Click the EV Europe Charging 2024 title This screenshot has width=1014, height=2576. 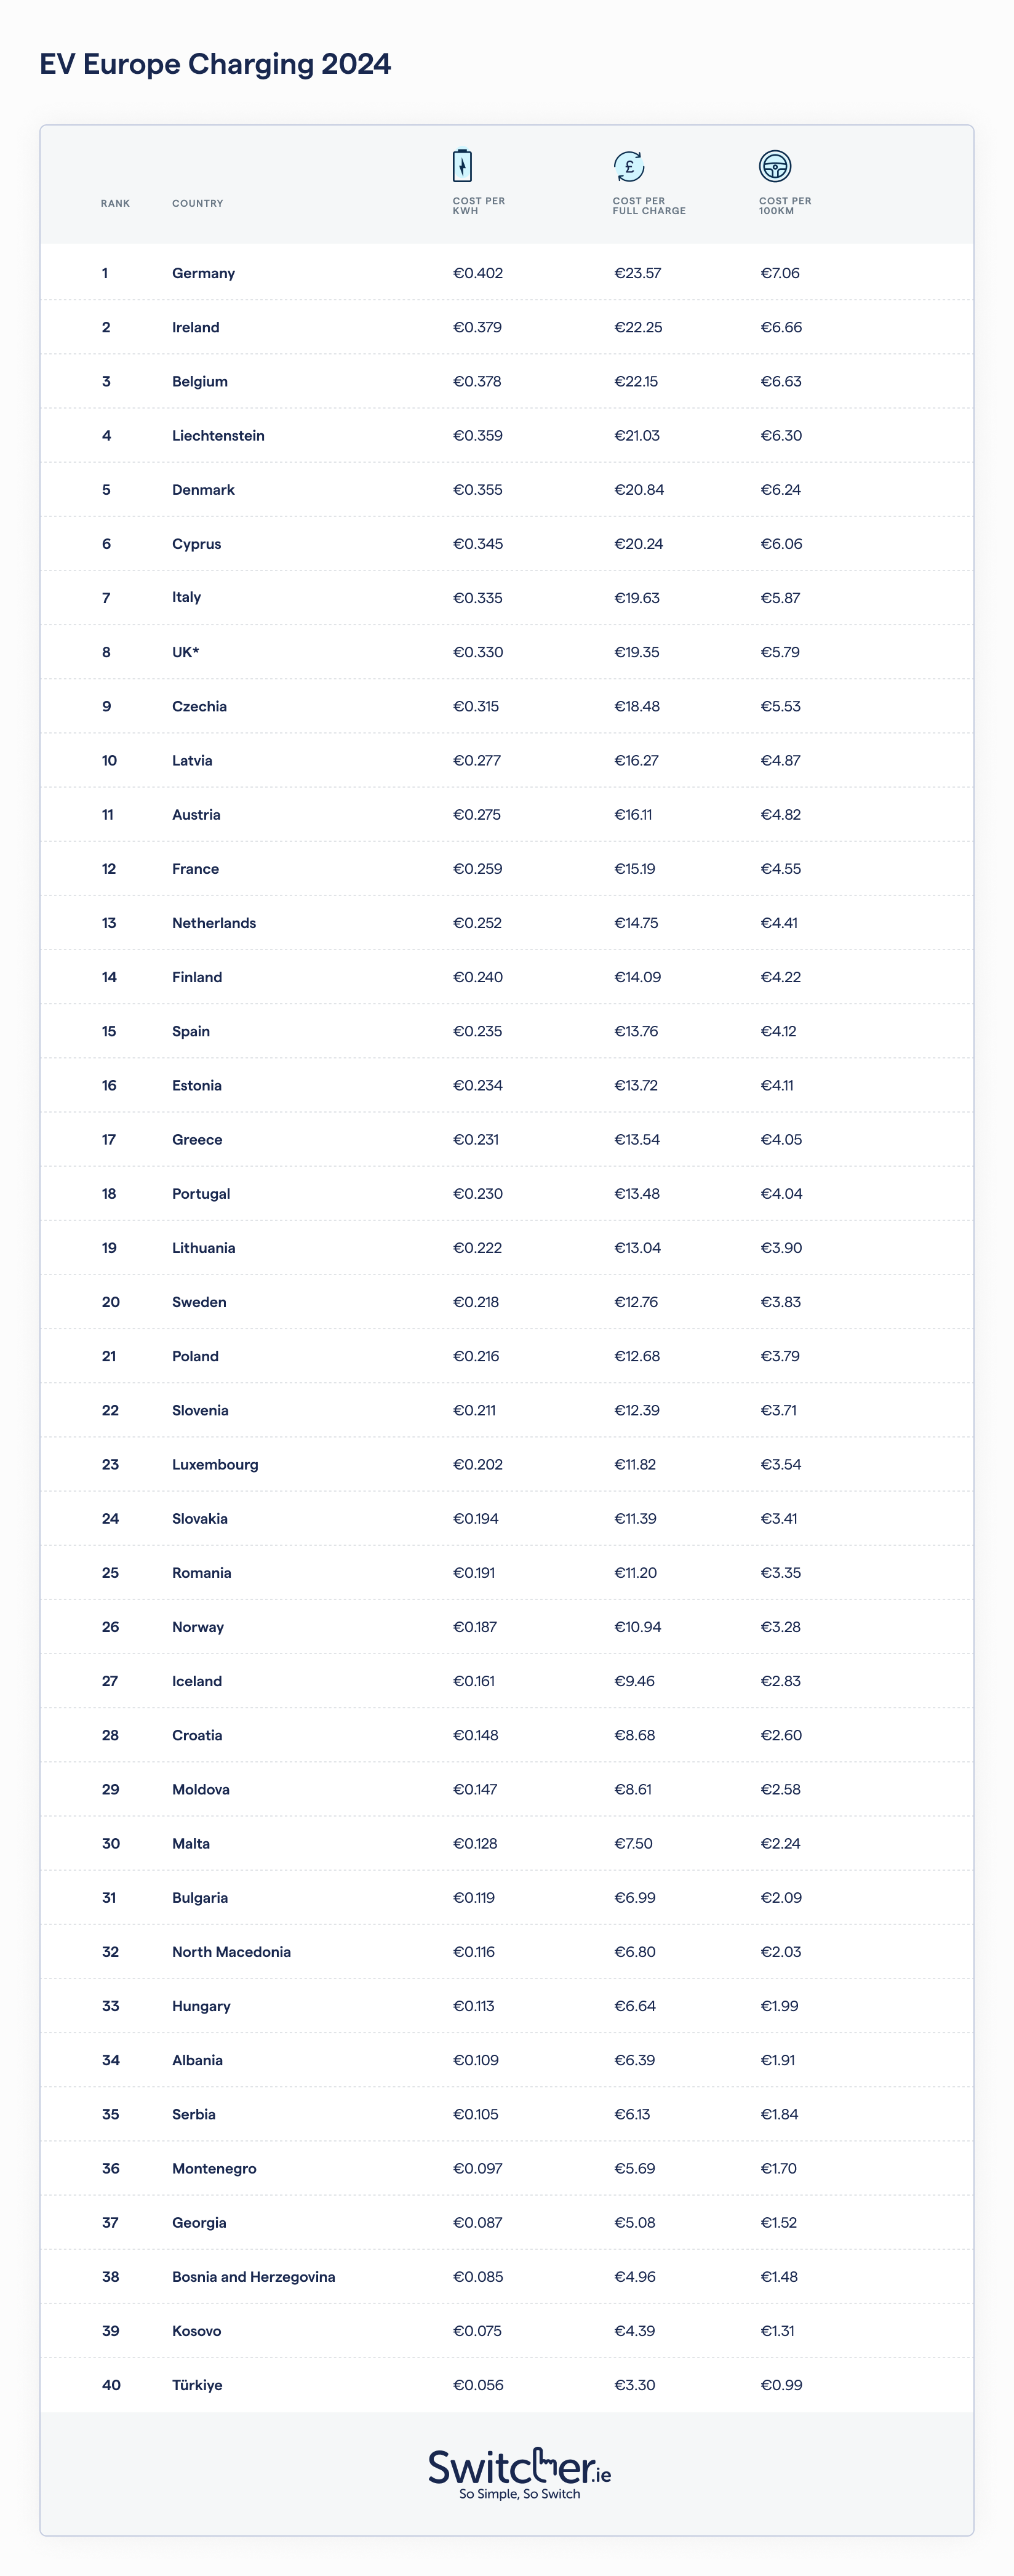215,64
